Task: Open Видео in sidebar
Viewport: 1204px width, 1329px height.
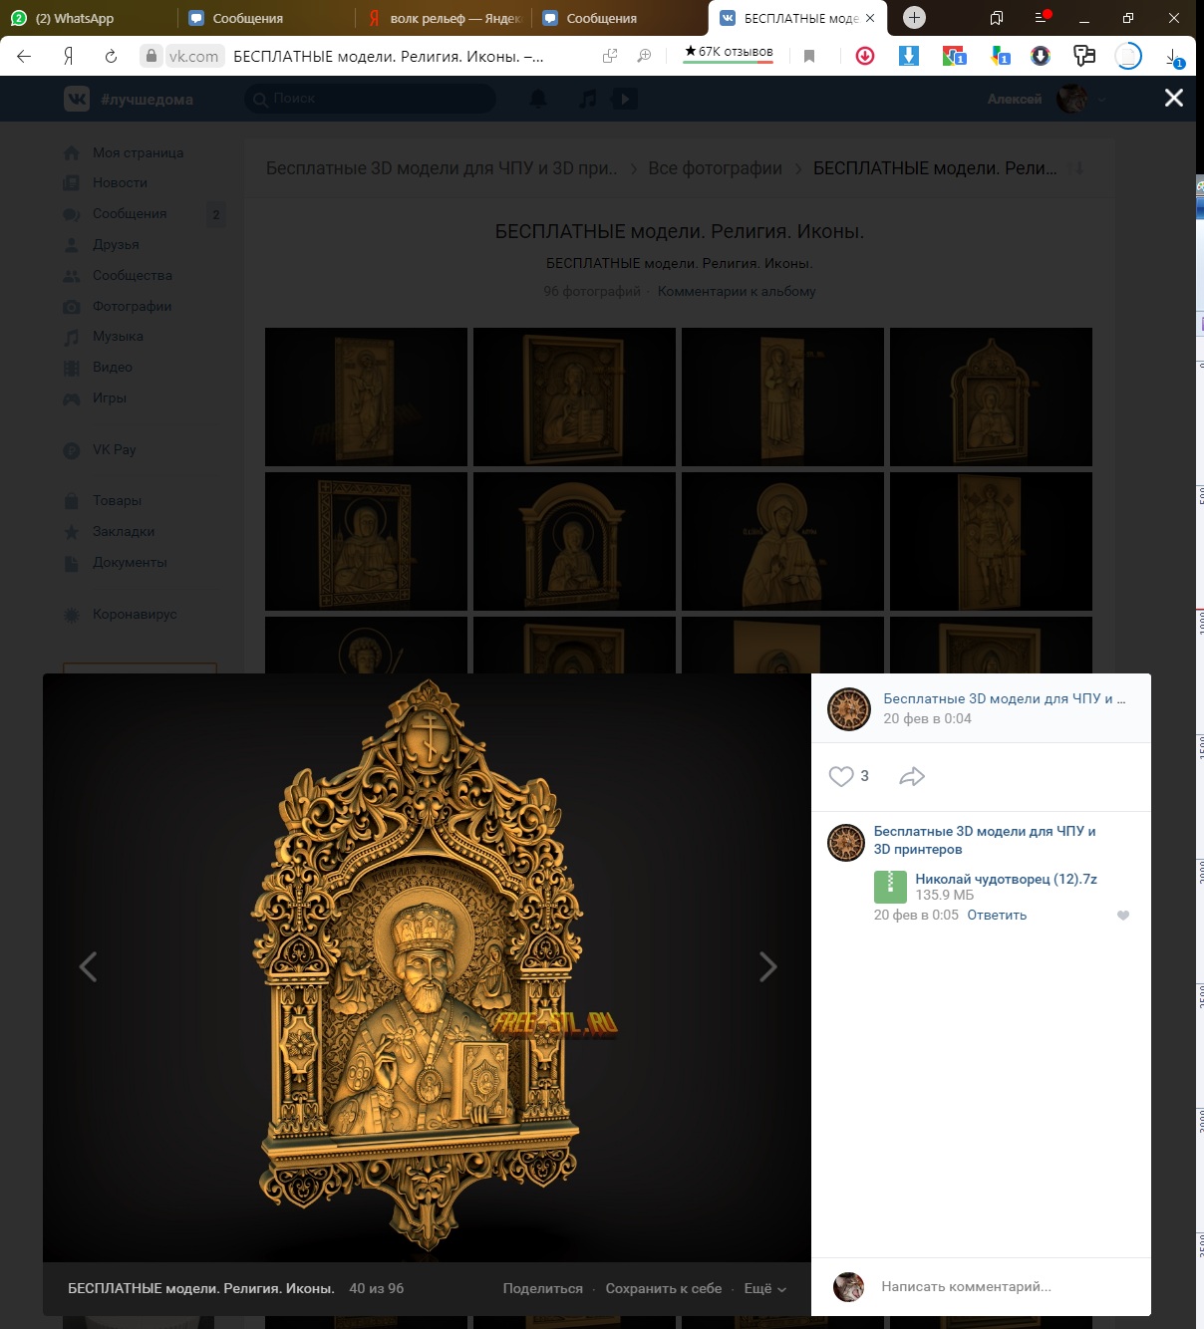Action: 113,367
